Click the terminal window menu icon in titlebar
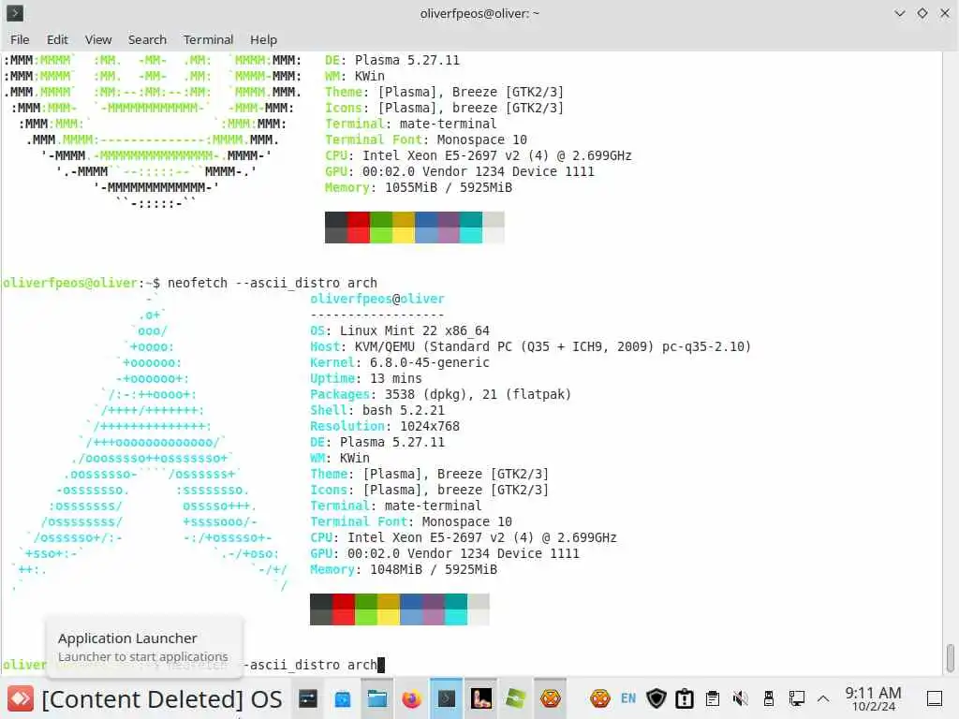Screen dimensions: 959x719 [x=15, y=13]
